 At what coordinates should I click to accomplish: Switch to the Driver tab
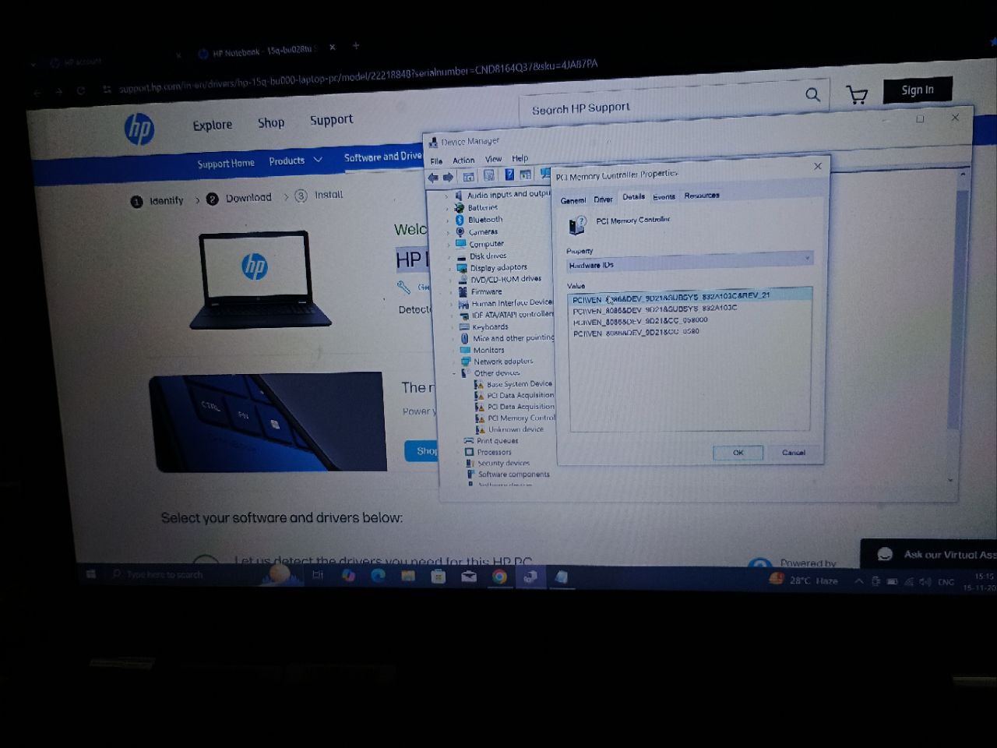(603, 199)
